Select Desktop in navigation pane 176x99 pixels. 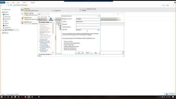point(7,15)
